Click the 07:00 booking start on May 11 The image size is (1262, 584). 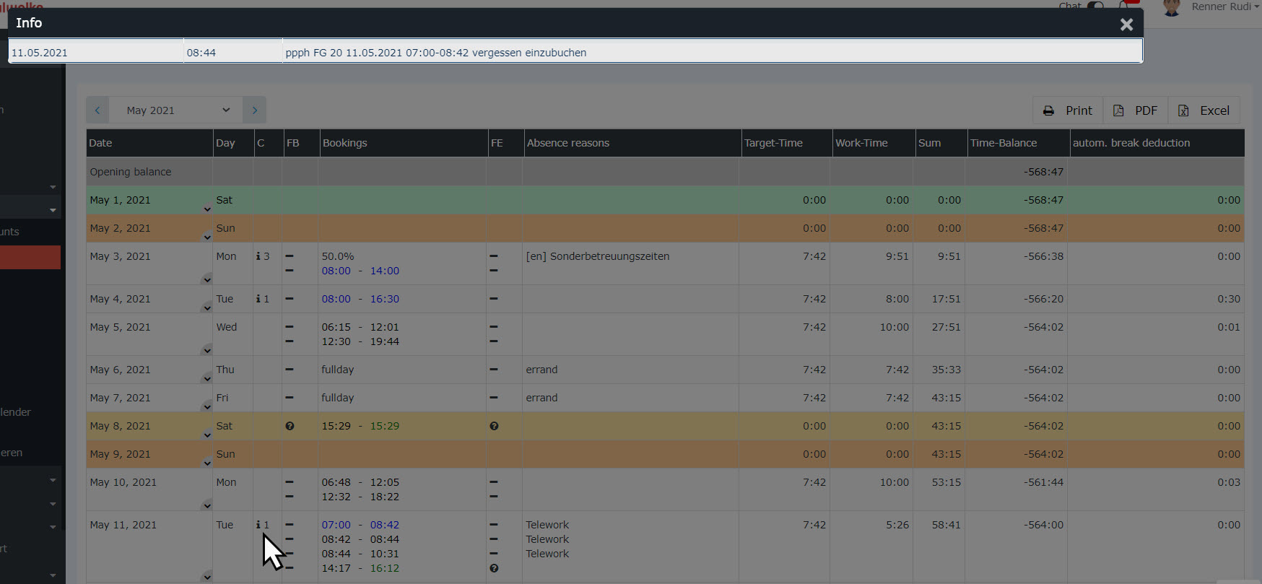[336, 525]
